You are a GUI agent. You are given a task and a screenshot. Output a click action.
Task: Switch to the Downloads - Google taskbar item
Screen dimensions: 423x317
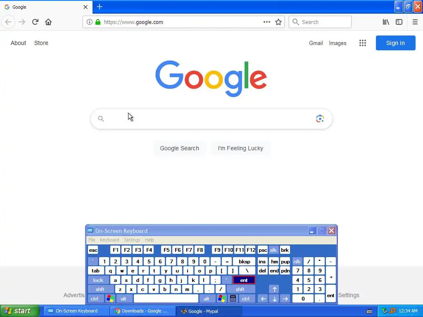tap(142, 311)
